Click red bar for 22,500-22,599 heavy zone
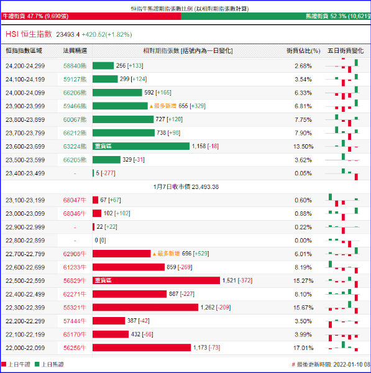This screenshot has width=371, height=373. pyautogui.click(x=156, y=280)
